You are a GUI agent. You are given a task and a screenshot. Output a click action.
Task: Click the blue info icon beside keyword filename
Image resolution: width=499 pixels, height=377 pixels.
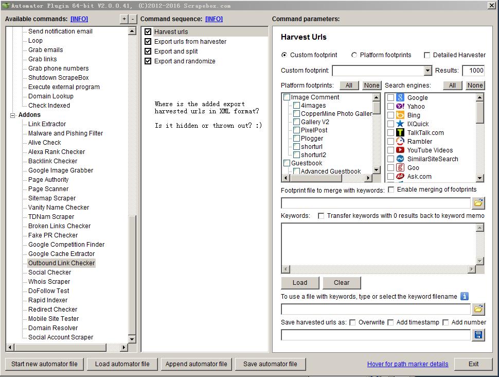point(465,296)
